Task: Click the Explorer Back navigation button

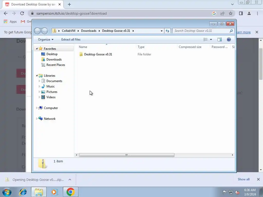Action: tap(37, 31)
